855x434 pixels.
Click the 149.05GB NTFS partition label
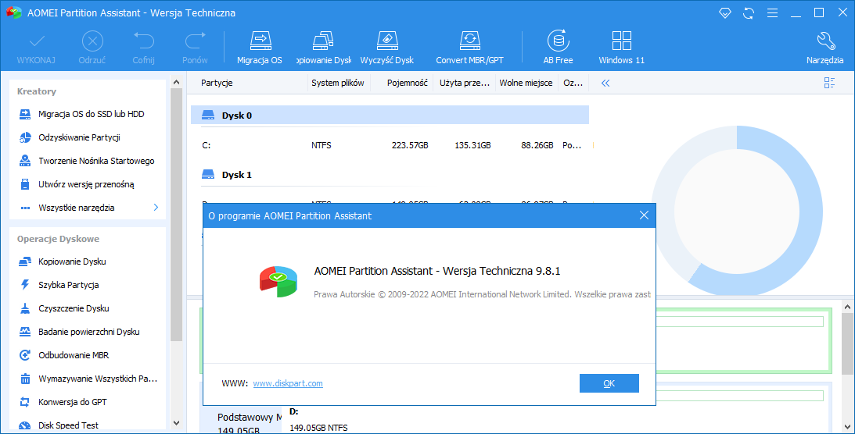coord(318,428)
